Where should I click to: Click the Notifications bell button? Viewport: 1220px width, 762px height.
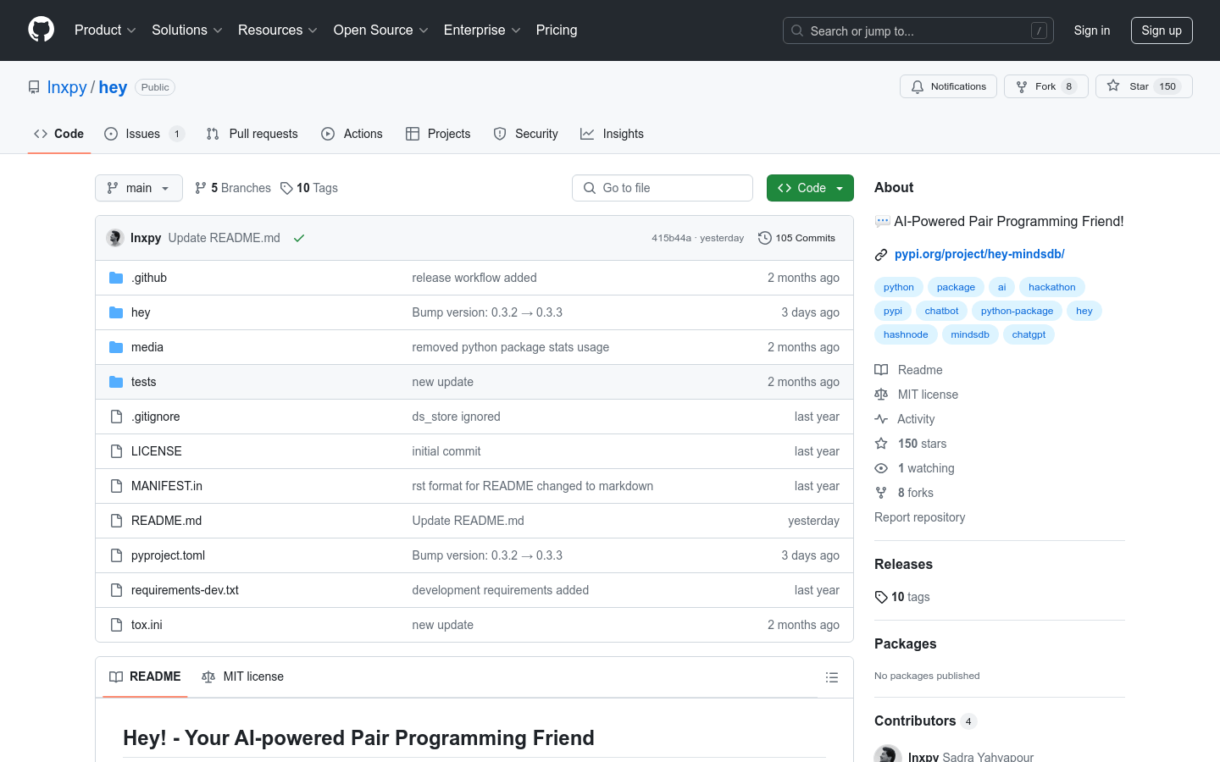(948, 86)
